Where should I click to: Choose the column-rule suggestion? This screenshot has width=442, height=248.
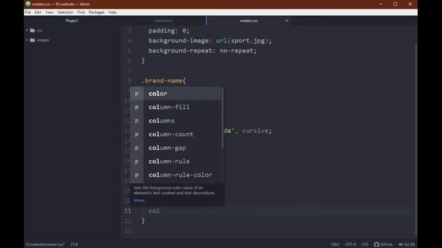(x=175, y=161)
